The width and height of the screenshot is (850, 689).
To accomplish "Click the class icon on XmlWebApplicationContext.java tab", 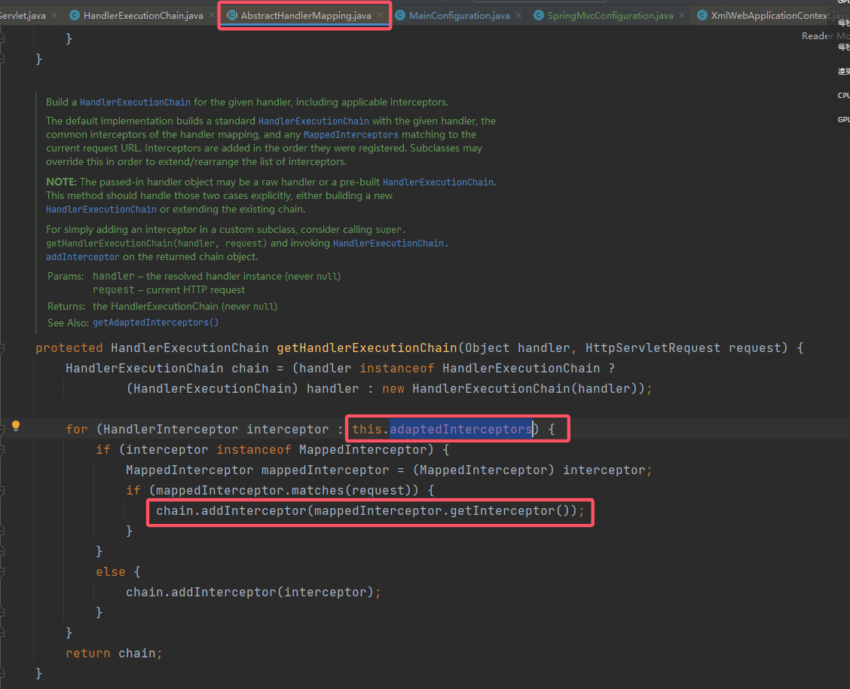I will (x=702, y=16).
